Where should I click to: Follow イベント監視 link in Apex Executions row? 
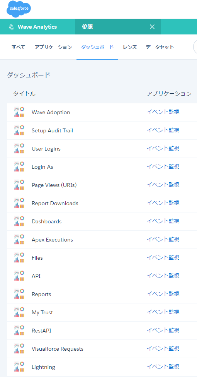tap(163, 239)
